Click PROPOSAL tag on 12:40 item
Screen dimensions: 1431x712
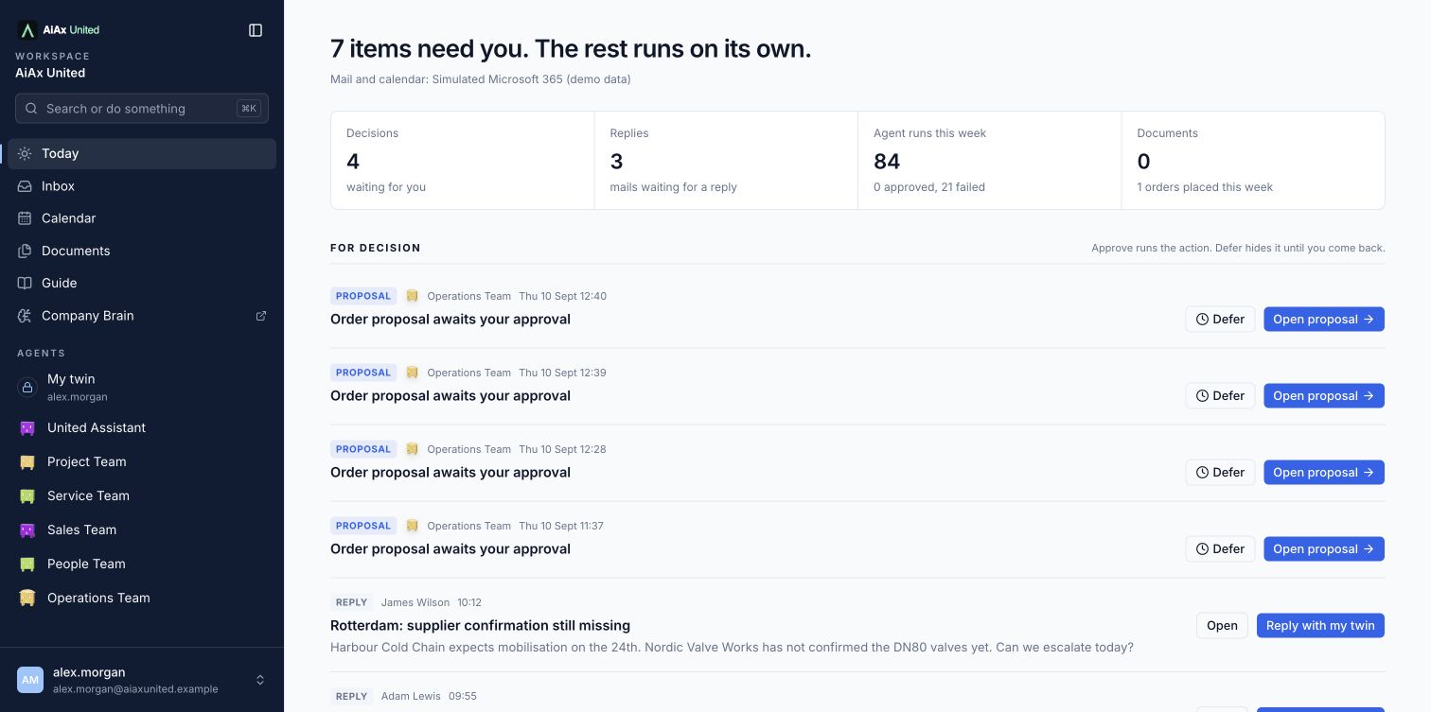point(363,296)
